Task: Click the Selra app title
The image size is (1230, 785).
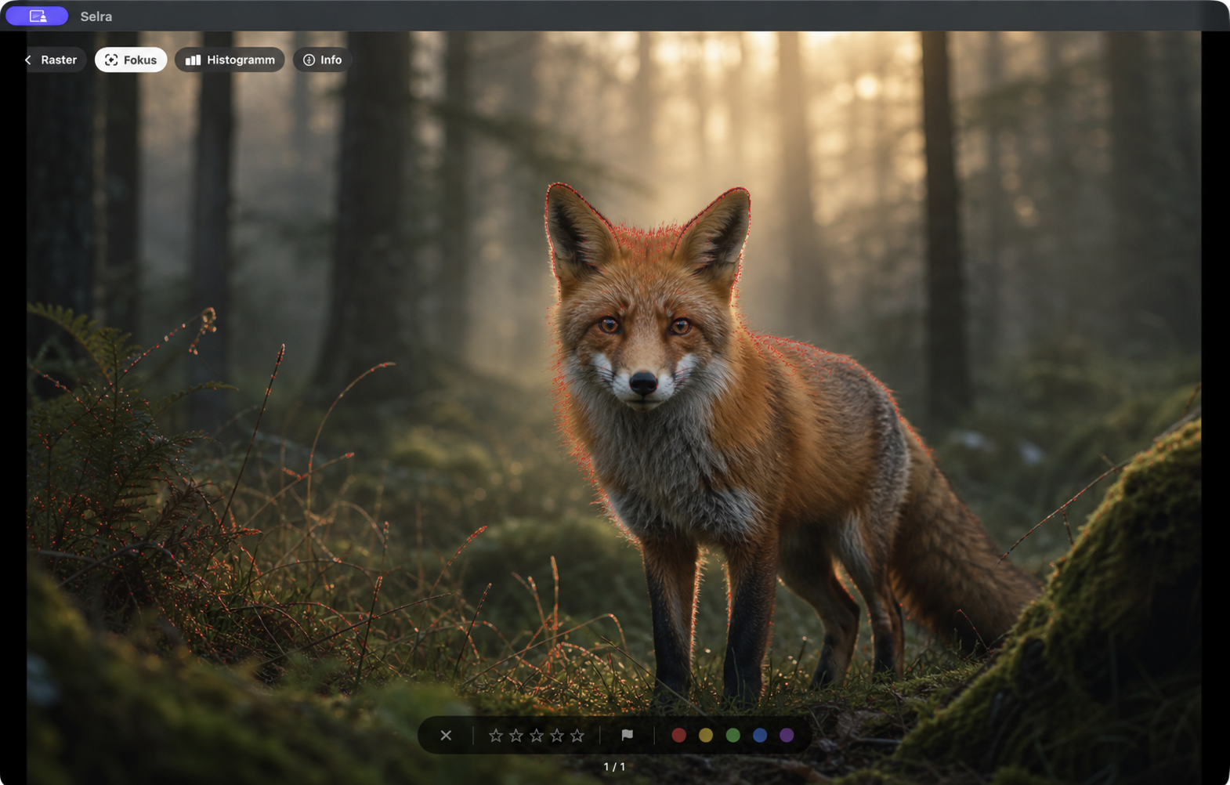Action: point(96,16)
